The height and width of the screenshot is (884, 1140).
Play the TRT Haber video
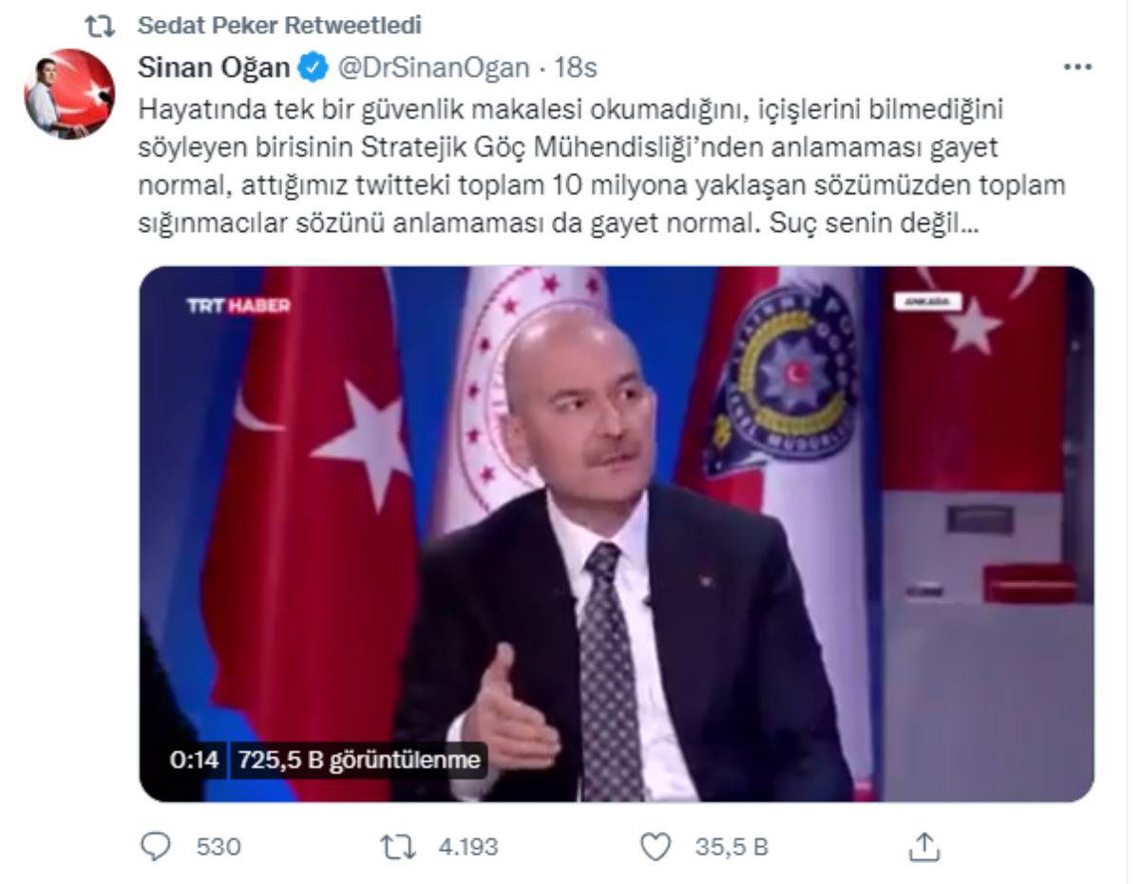pos(617,534)
